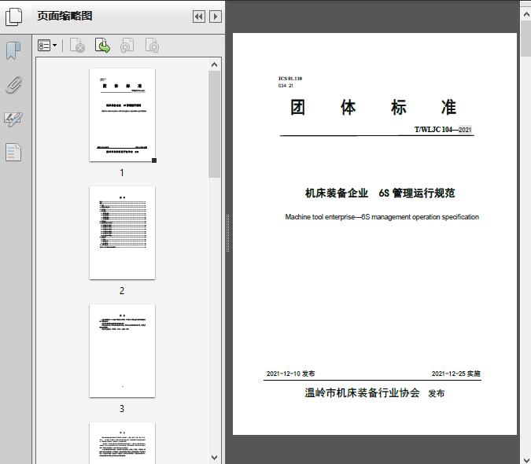Select page 1 thumbnail

click(x=122, y=115)
